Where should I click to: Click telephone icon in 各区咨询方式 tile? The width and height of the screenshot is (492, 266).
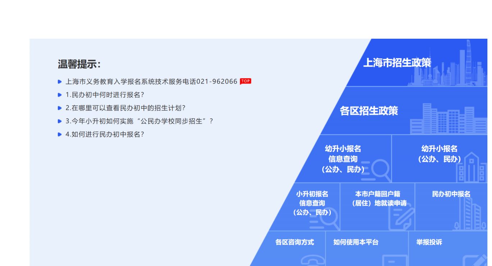click(313, 261)
